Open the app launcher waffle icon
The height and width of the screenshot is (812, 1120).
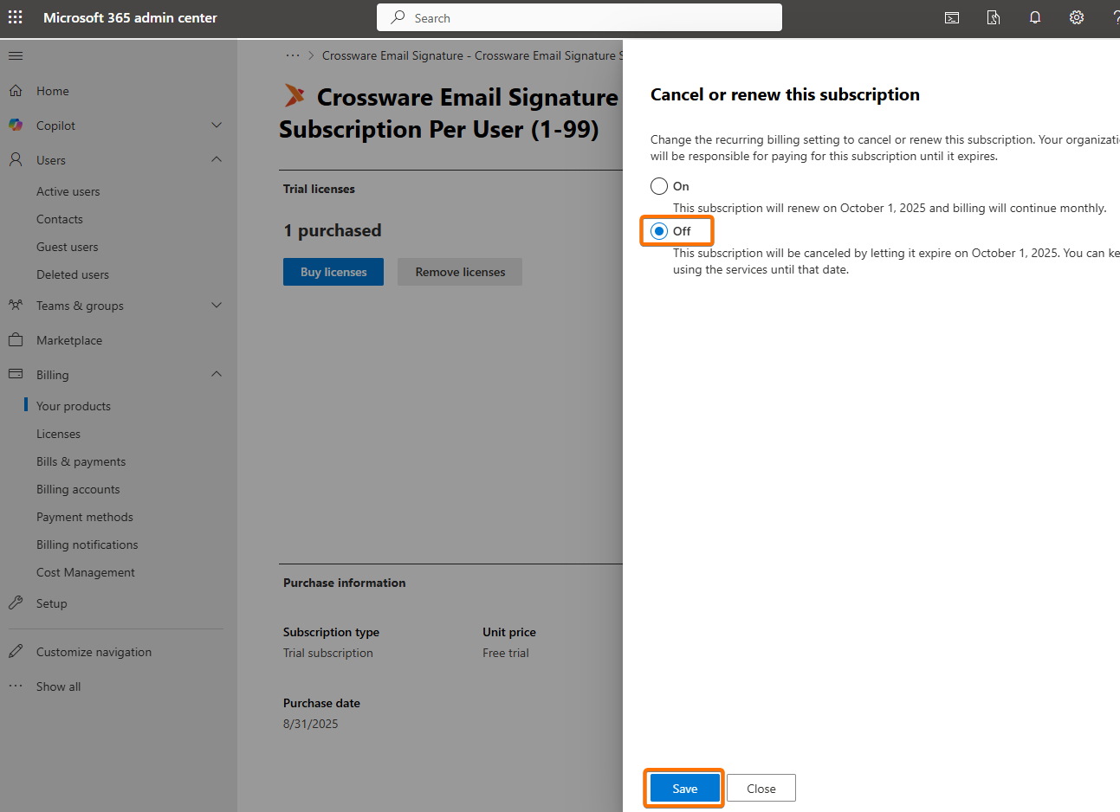tap(16, 17)
